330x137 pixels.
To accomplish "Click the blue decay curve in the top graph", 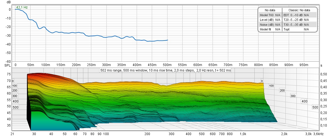I will click(91, 36).
